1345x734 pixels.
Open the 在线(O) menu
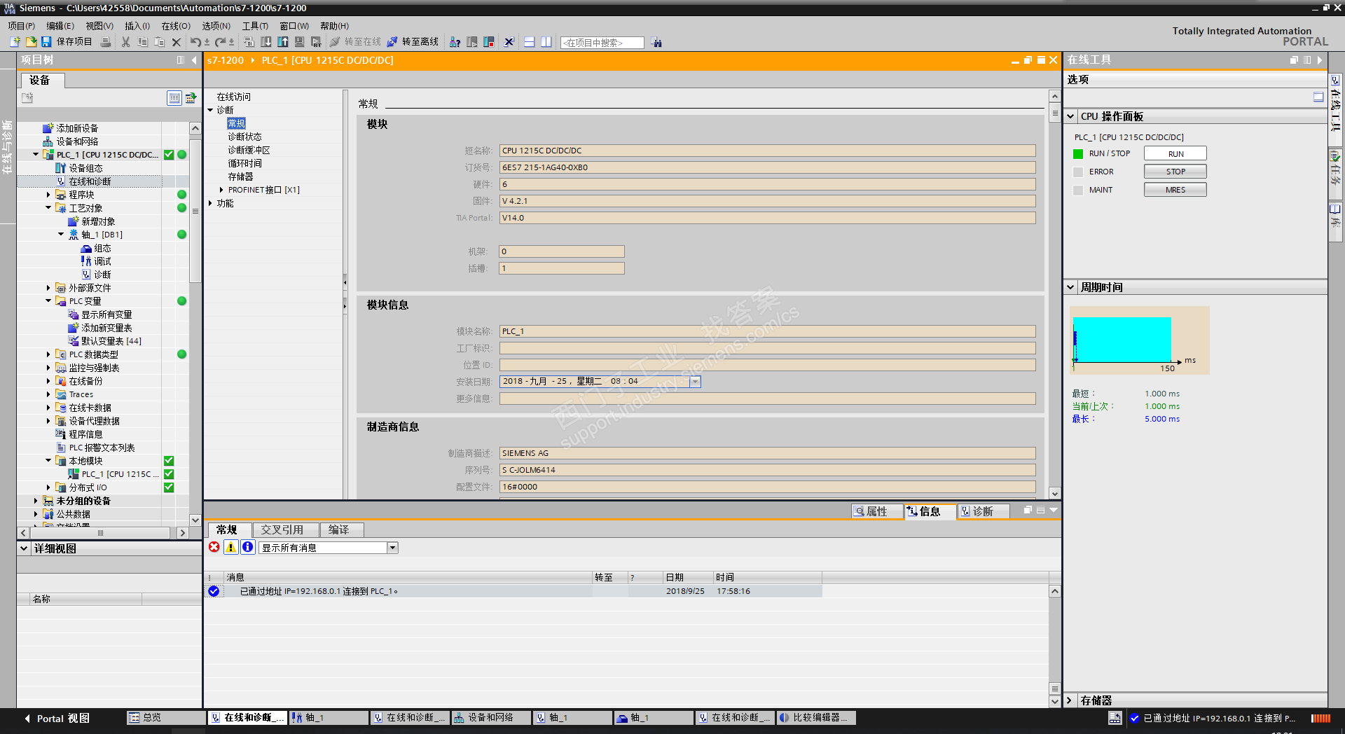(176, 26)
